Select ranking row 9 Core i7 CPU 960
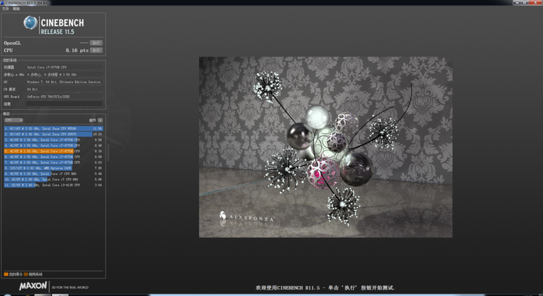 (x=53, y=173)
